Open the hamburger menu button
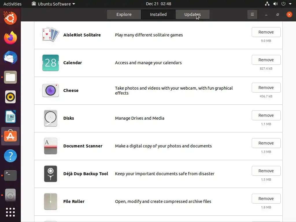The image size is (296, 222). (252, 14)
